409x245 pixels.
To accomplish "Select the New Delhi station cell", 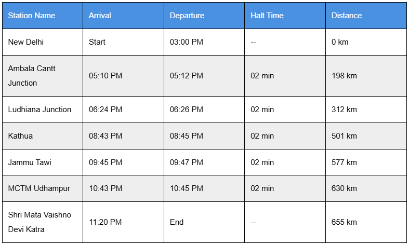I will point(26,42).
